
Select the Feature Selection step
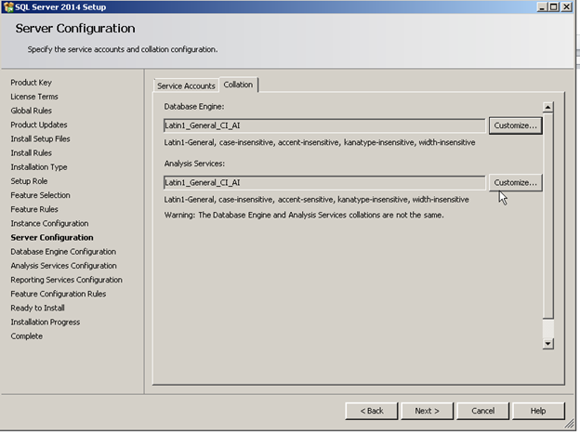[40, 195]
